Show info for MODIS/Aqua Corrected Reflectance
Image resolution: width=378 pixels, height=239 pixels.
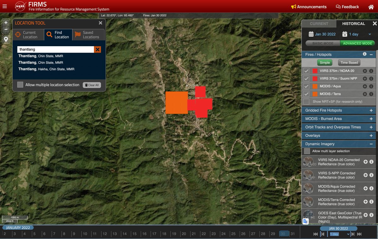pos(372,188)
